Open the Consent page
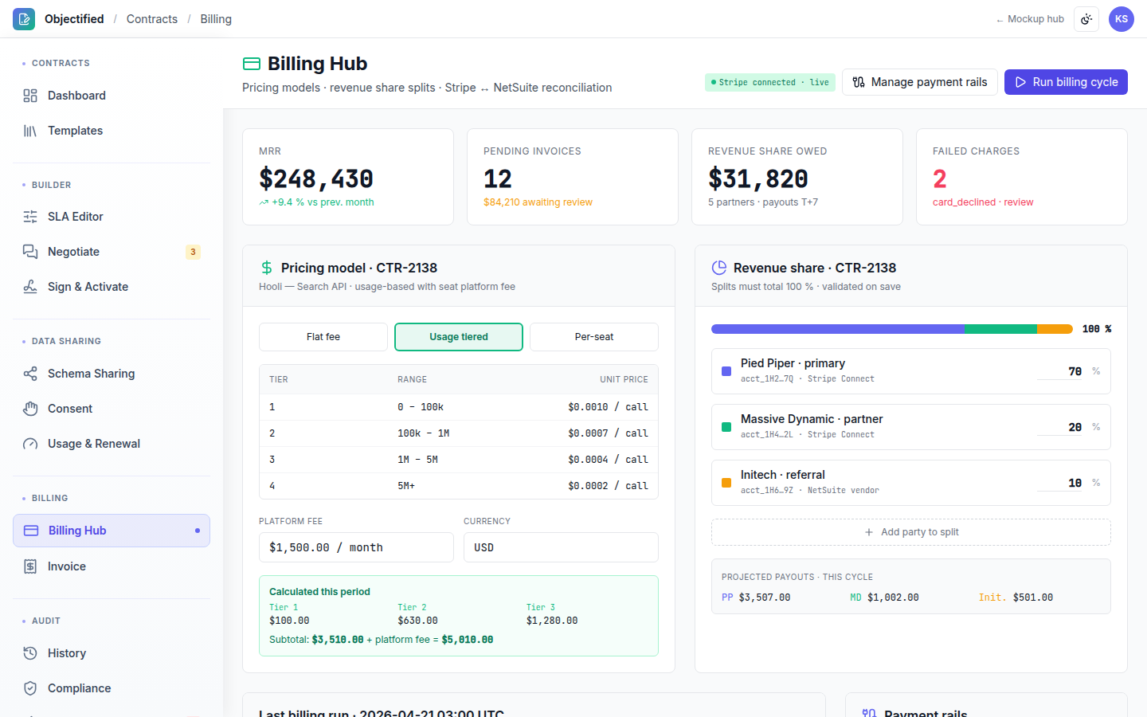The width and height of the screenshot is (1147, 717). 112,409
